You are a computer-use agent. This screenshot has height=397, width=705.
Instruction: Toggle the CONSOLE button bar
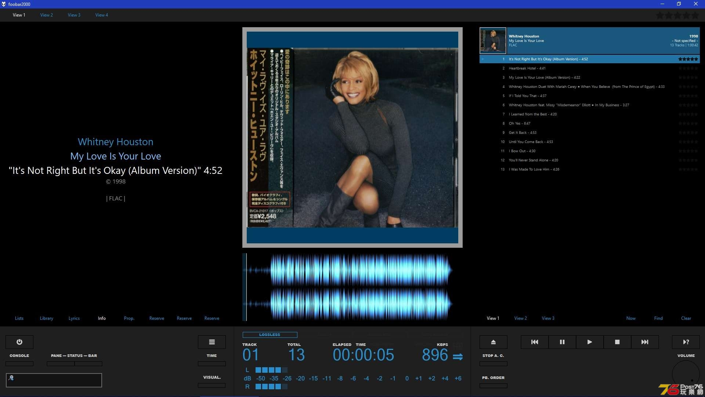click(x=19, y=364)
